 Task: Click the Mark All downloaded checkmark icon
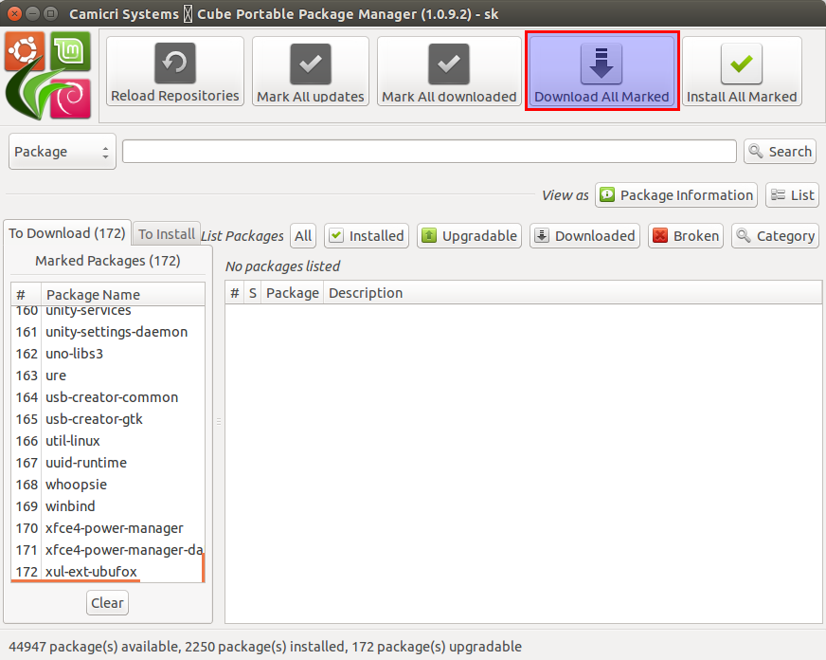(x=449, y=64)
